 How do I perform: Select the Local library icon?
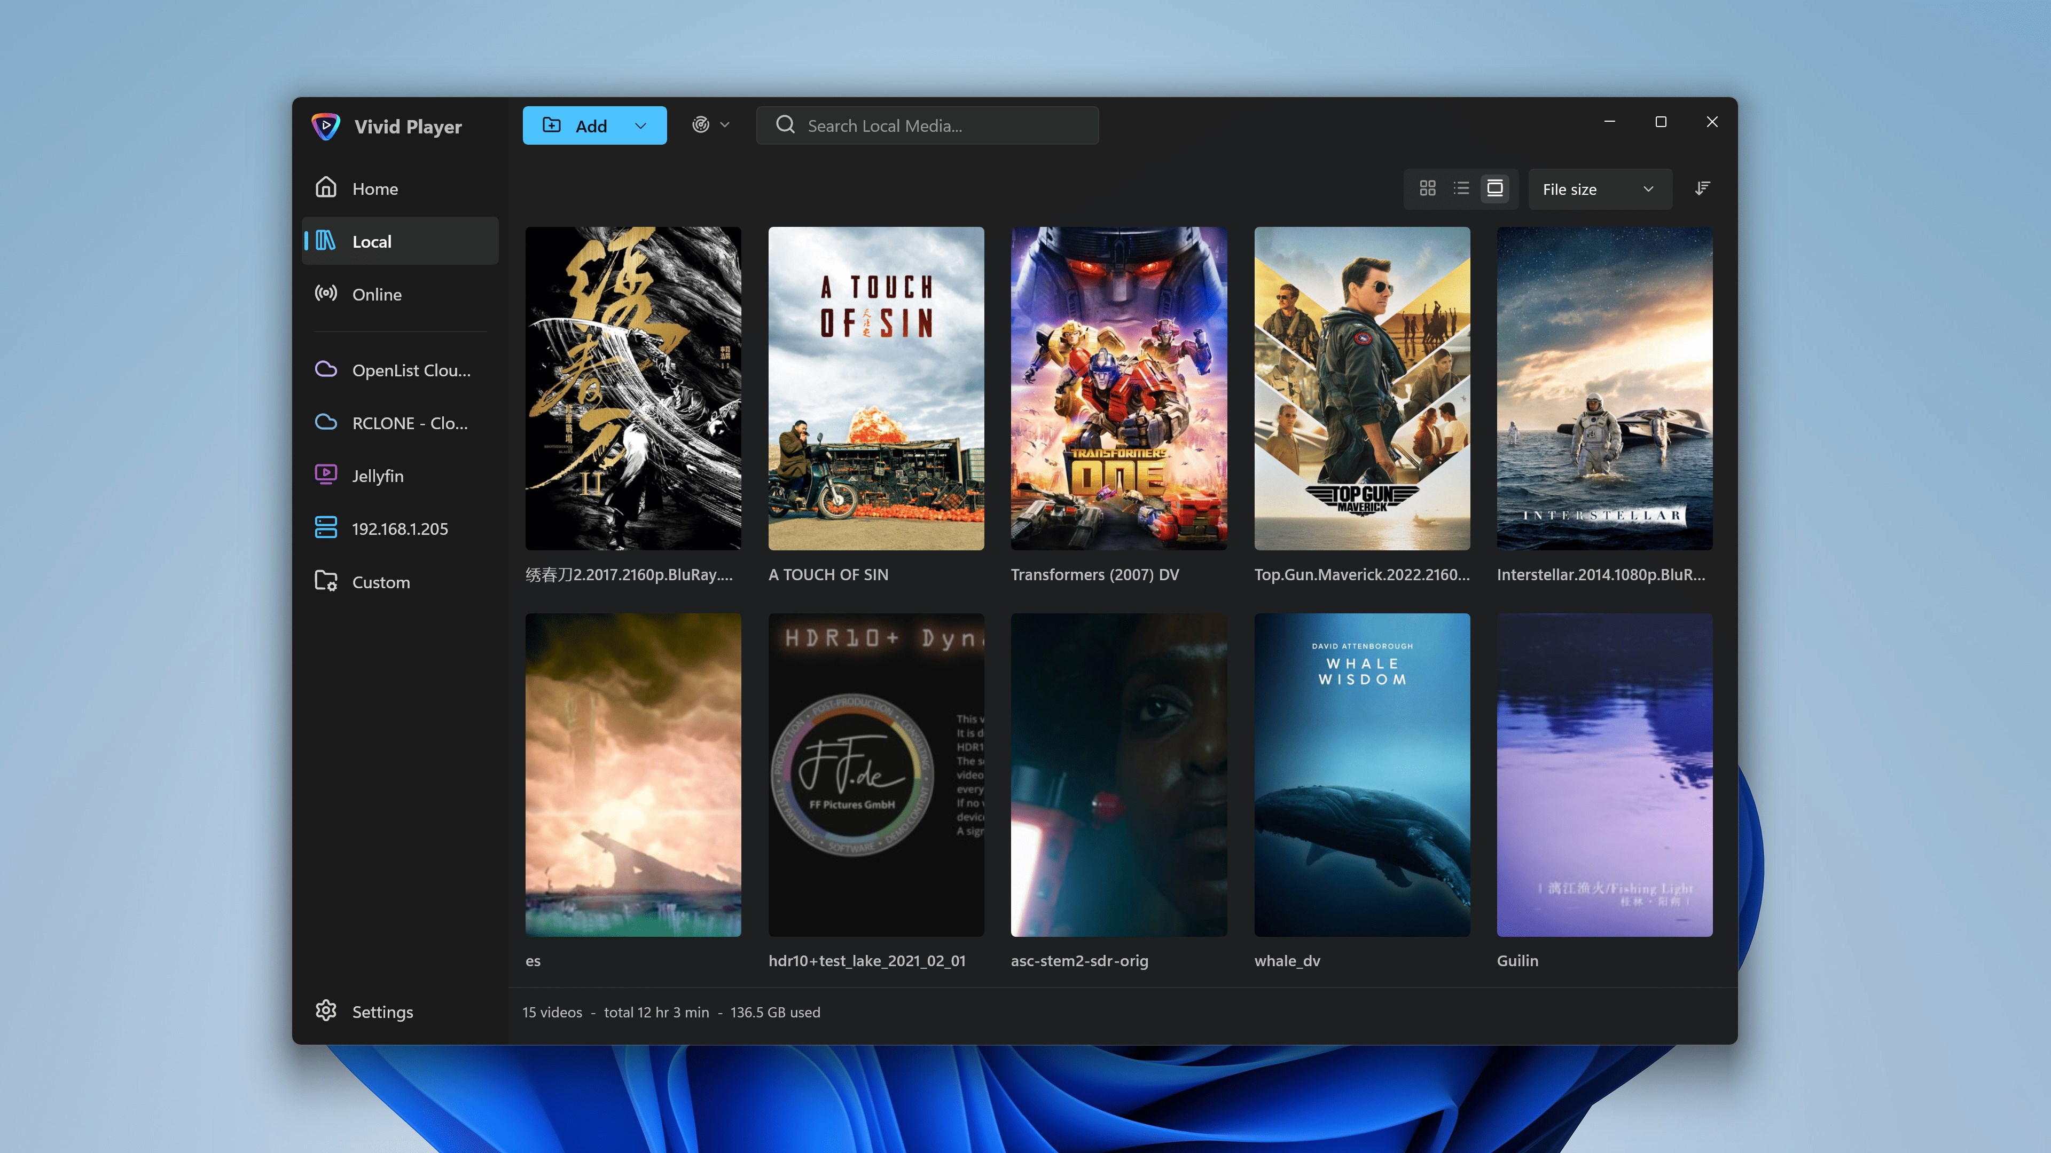pyautogui.click(x=326, y=241)
